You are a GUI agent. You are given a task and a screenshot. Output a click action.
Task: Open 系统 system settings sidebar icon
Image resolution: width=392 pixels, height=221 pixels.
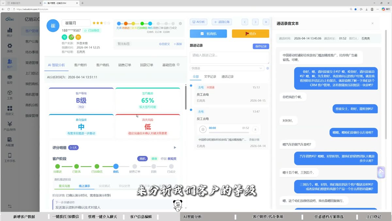click(x=9, y=48)
